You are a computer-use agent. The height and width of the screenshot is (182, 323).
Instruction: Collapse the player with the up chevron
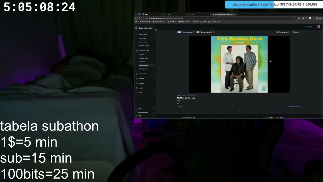pos(239,110)
